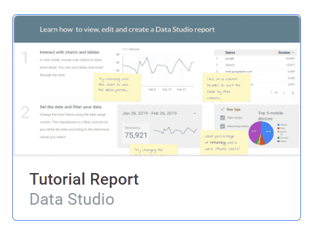
Task: Click the purple slice of pie chart
Action: click(254, 132)
